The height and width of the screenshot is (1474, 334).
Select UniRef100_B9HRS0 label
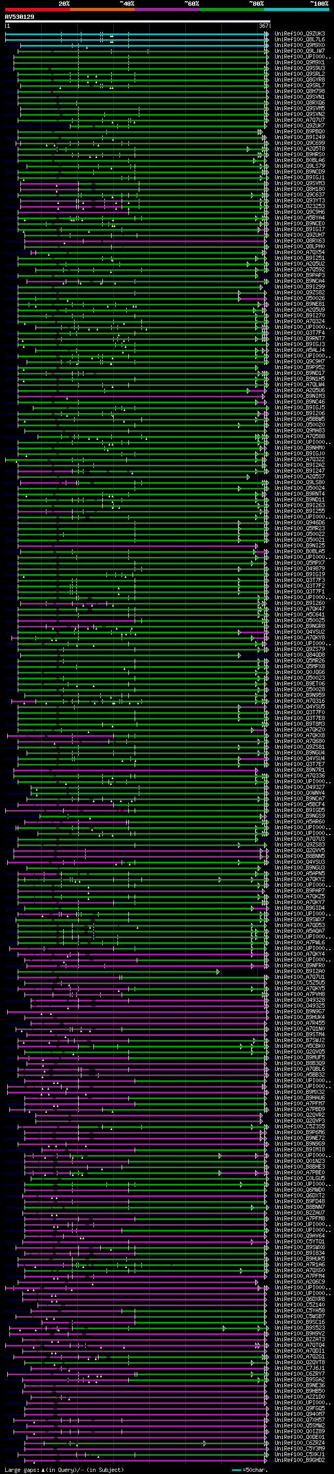pos(300,154)
